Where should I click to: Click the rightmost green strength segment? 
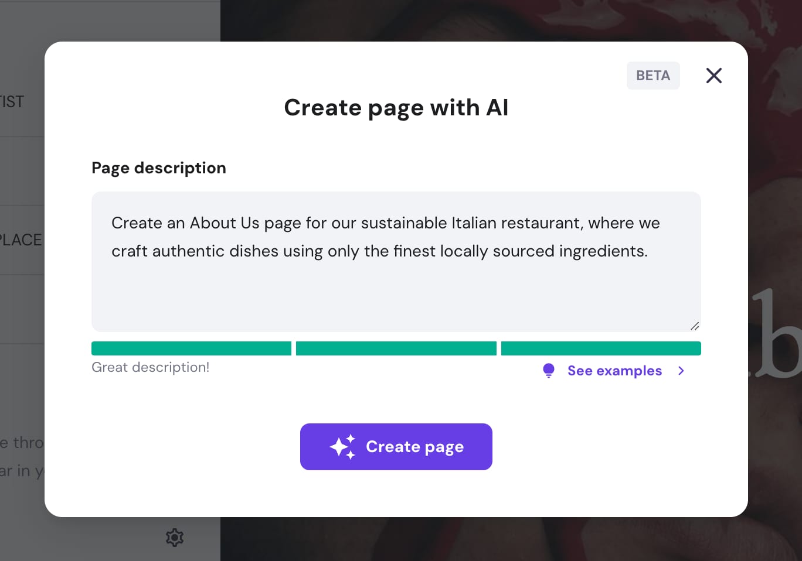coord(601,348)
